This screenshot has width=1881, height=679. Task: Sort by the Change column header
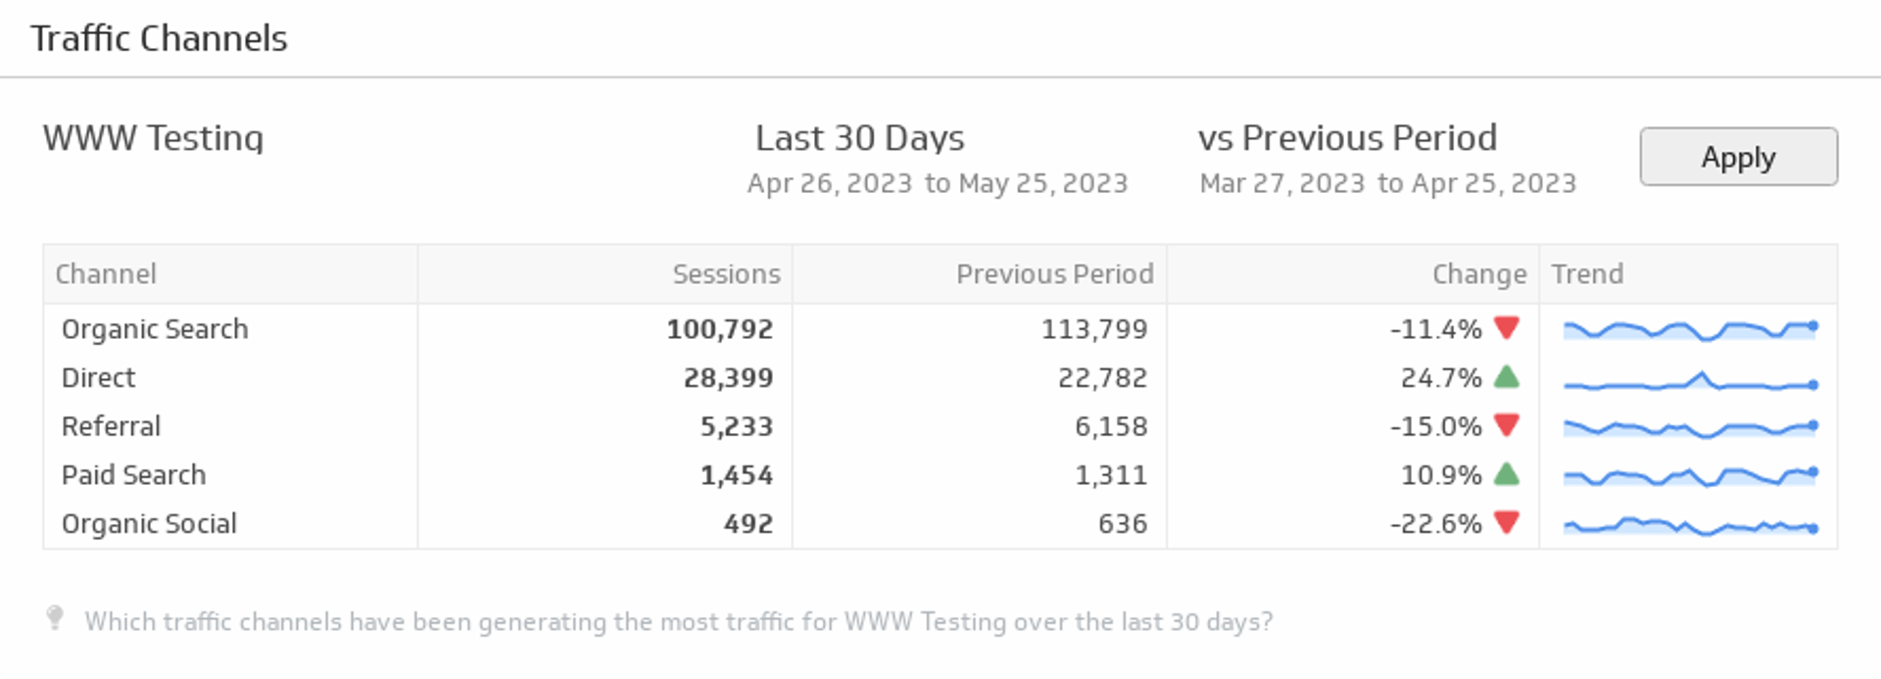click(x=1478, y=274)
